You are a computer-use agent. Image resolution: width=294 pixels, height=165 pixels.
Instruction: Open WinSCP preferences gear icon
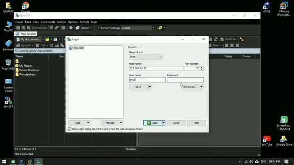coord(71,28)
